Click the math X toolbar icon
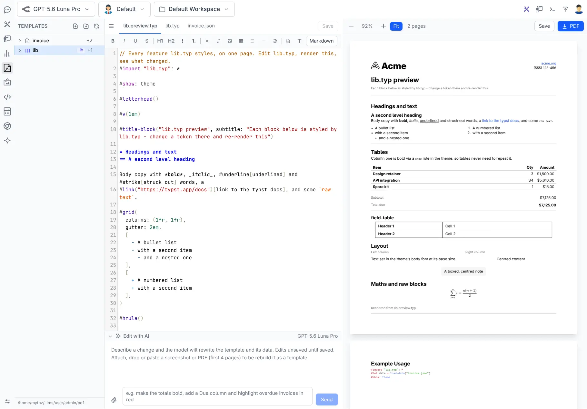587x409 pixels. [x=207, y=41]
